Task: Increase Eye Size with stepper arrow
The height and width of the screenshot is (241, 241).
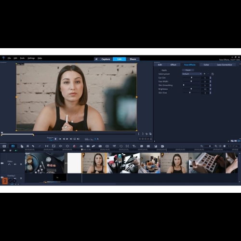Action: pyautogui.click(x=210, y=77)
